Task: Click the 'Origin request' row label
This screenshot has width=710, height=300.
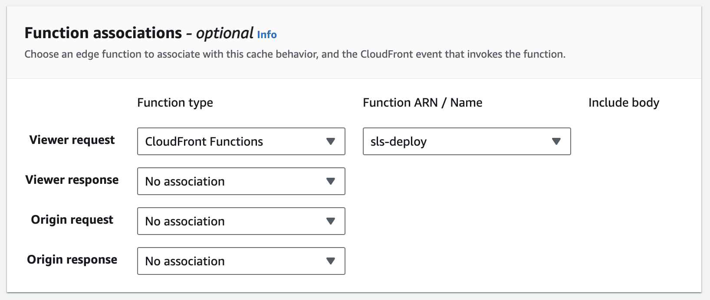Action: [72, 220]
